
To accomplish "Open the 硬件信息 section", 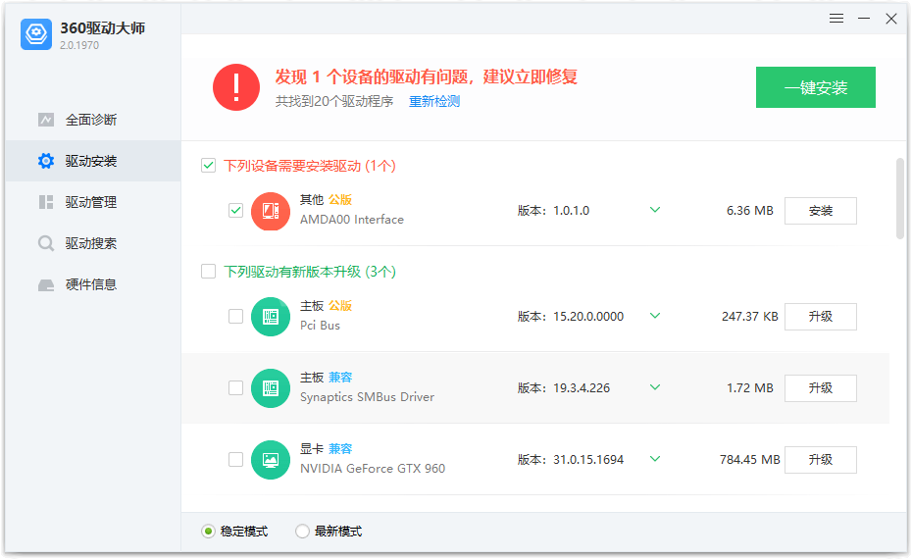I will coord(93,284).
